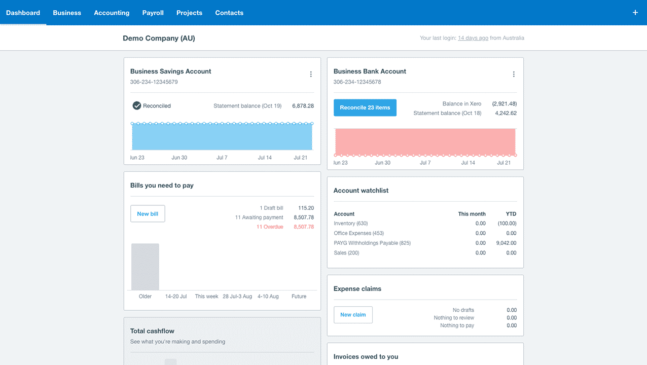This screenshot has width=647, height=365.
Task: Click the 11 Overdue link
Action: [x=270, y=227]
